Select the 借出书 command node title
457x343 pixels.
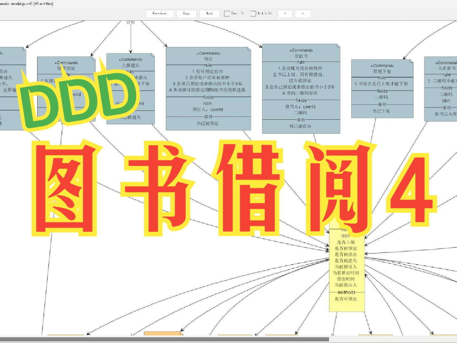[x=301, y=56]
